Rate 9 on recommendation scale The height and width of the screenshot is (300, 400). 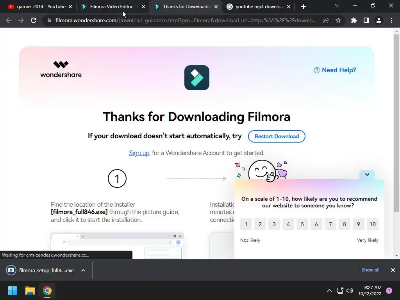359,224
